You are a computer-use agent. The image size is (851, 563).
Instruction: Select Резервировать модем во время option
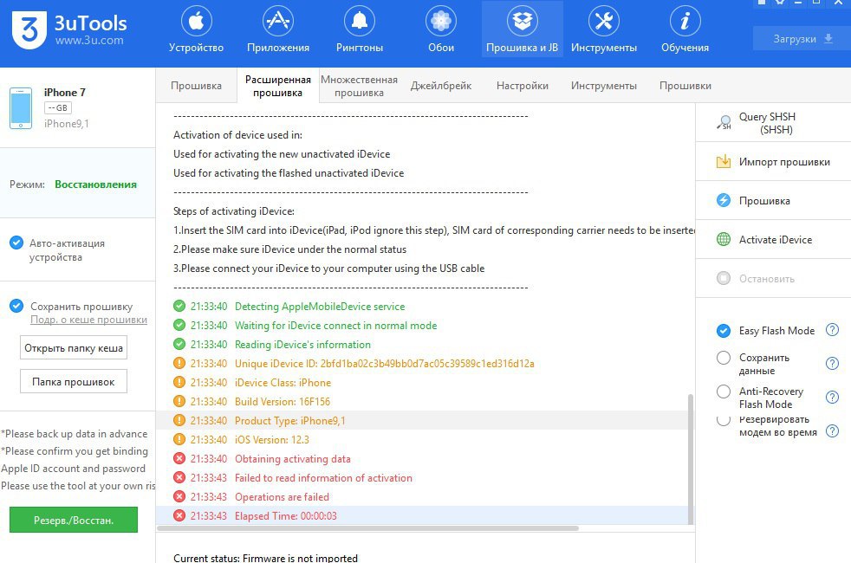coord(724,420)
